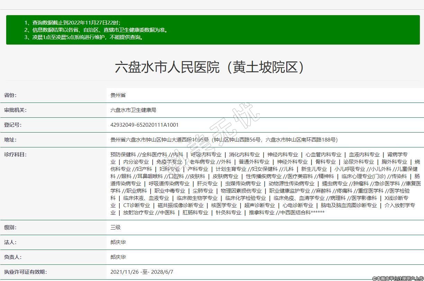Select registration number 42932049-652020111A1001
The image size is (424, 281).
(x=144, y=125)
